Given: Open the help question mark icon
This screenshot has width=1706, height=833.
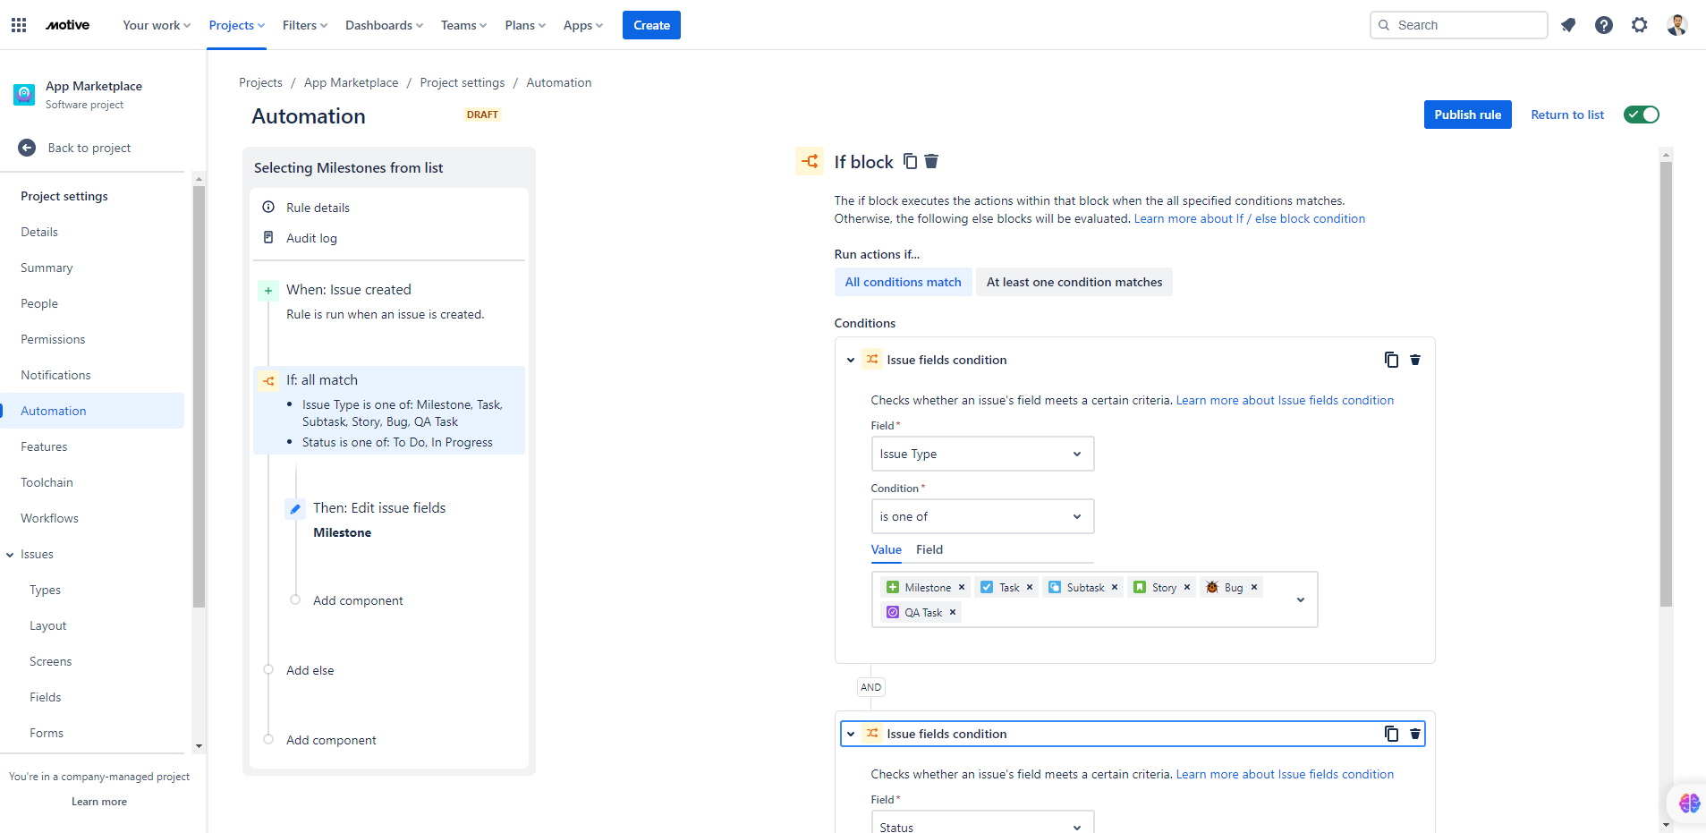Looking at the screenshot, I should pyautogui.click(x=1604, y=25).
